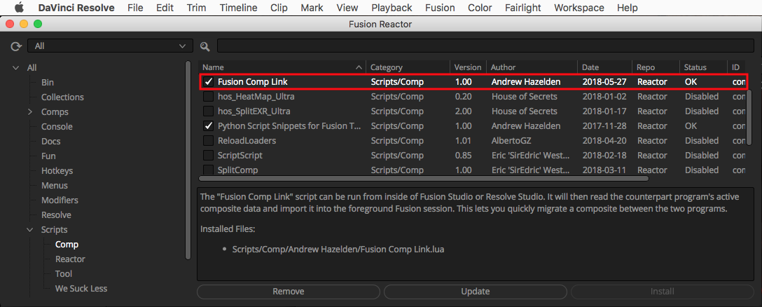Open the Playback menu
This screenshot has height=307, width=762.
click(x=392, y=8)
